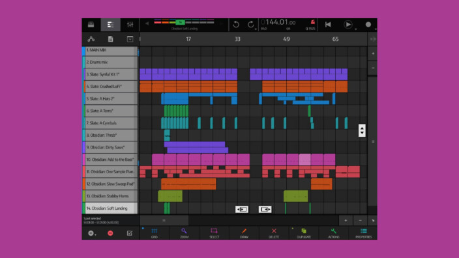Open the PROPERTIES panel
459x258 pixels.
click(364, 233)
